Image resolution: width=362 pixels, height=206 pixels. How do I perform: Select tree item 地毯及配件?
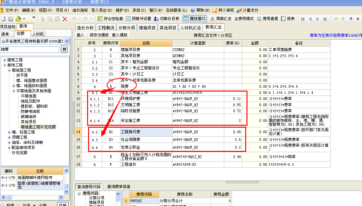(x=30, y=101)
